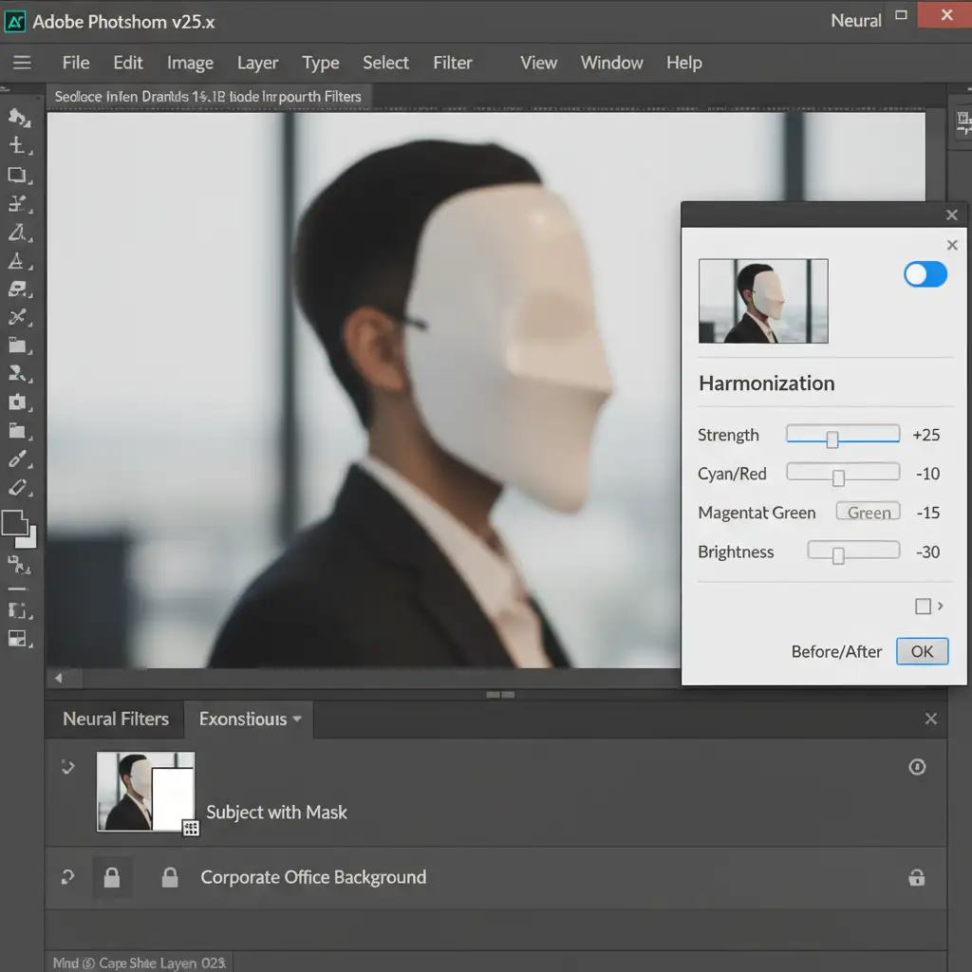Click the unlock icon at right of Background layer
Viewport: 972px width, 972px height.
[x=917, y=878]
